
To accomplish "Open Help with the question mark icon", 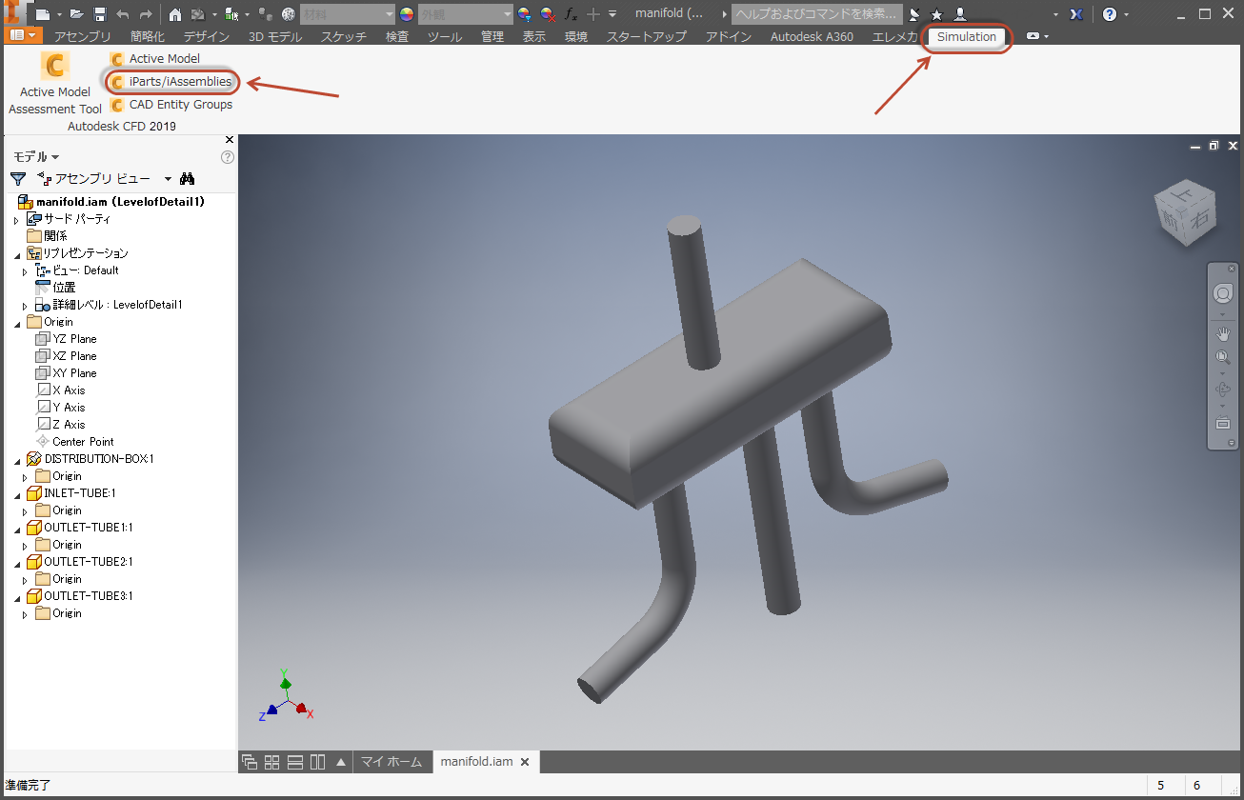I will (1110, 14).
